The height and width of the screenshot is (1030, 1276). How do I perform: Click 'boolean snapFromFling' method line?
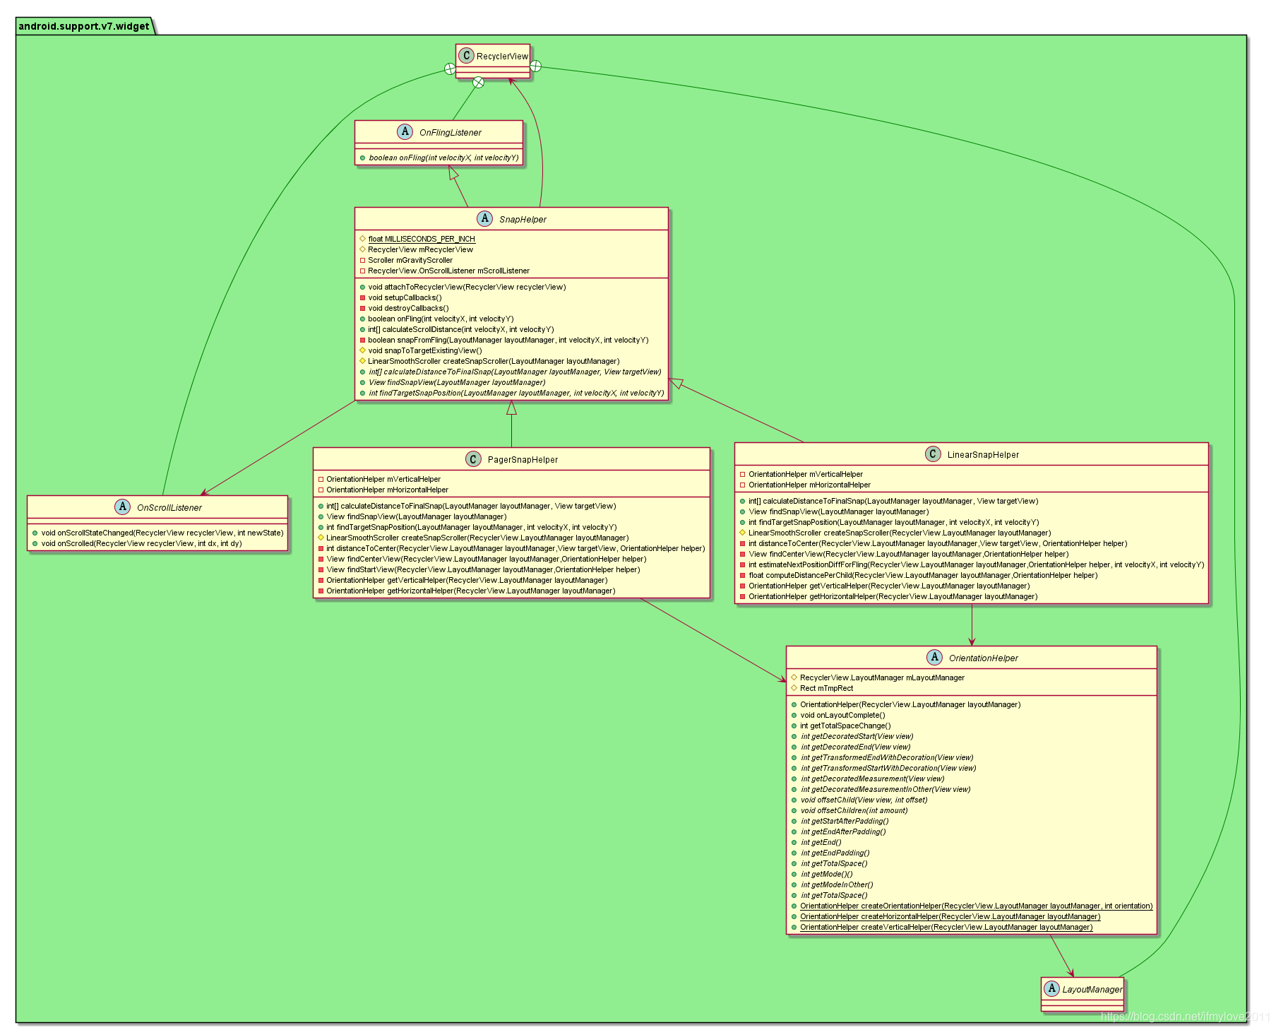pyautogui.click(x=508, y=340)
